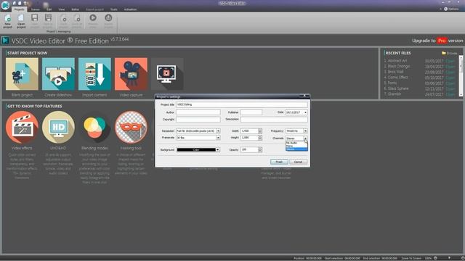The width and height of the screenshot is (465, 261).
Task: Collapse the Channels dropdown arrow
Action: click(305, 138)
